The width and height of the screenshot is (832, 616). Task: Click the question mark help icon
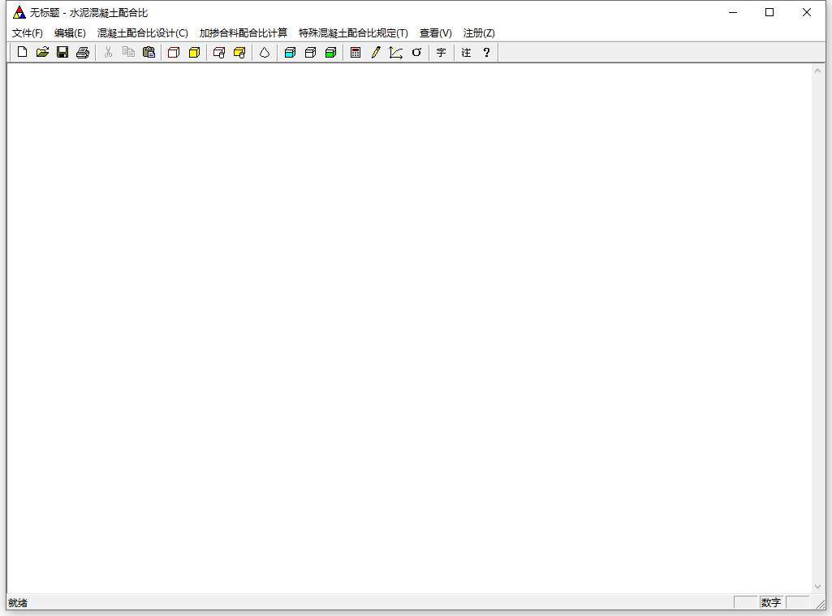486,52
